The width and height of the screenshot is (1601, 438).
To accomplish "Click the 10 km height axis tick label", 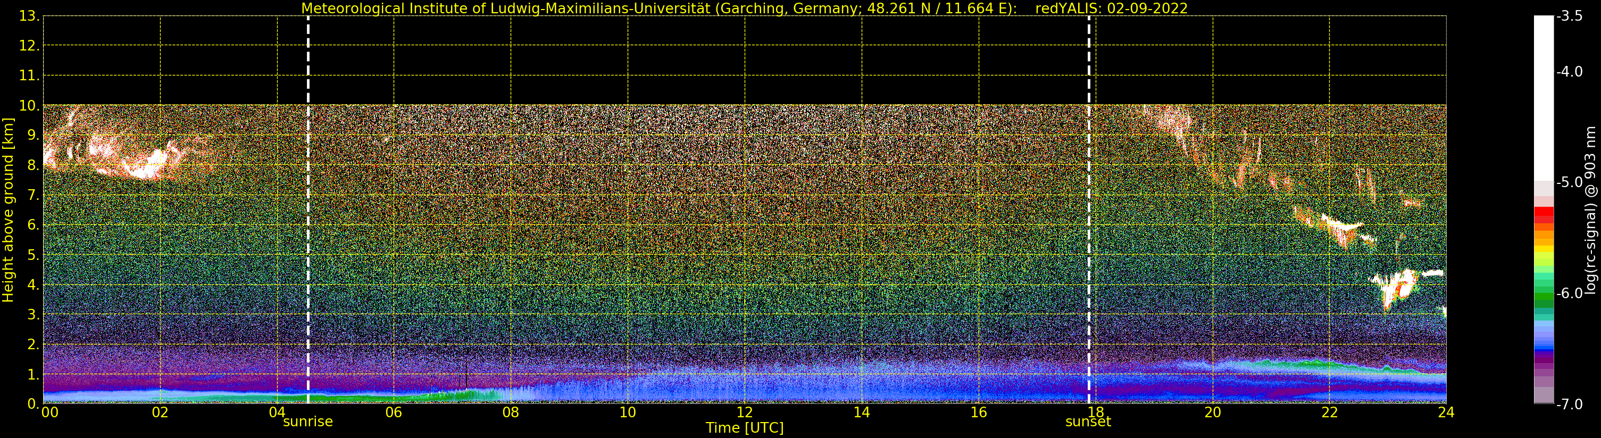I will (29, 106).
